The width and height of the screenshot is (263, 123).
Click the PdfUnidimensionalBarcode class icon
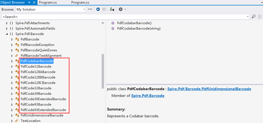[17, 115]
